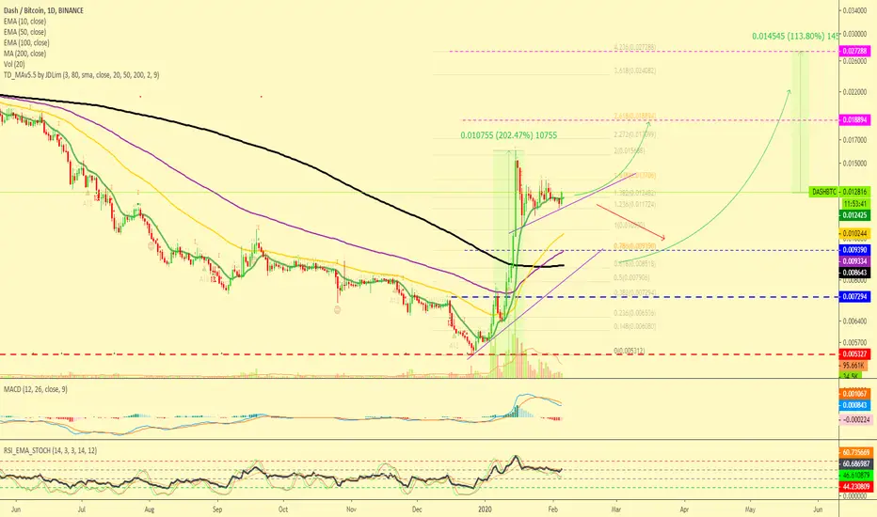877x517 pixels.
Task: Select the EMA (10, close) indicator label
Action: [24, 22]
